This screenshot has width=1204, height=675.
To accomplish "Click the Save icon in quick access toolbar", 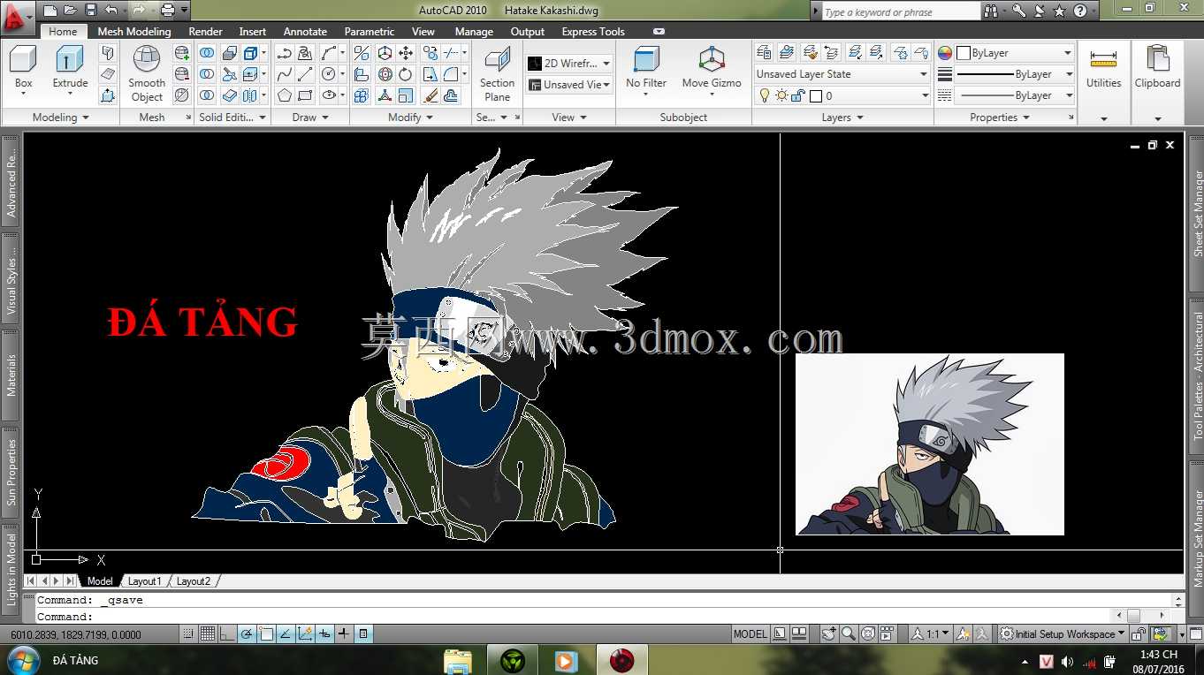I will tap(90, 11).
